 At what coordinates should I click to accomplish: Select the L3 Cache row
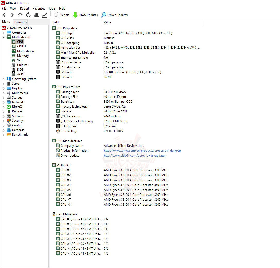click(x=127, y=77)
